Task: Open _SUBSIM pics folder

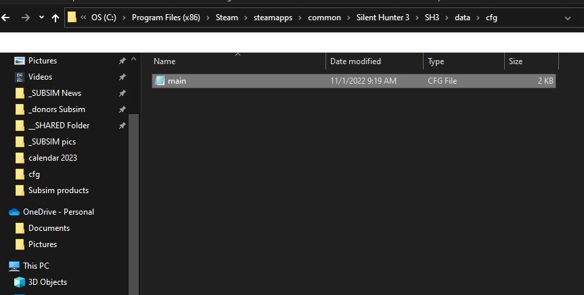Action: pos(52,142)
